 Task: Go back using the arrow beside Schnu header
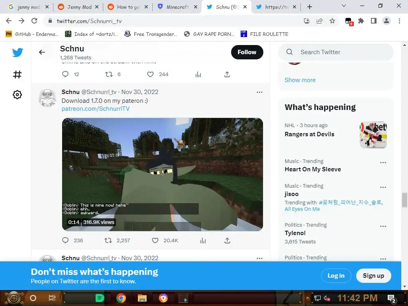[x=42, y=52]
